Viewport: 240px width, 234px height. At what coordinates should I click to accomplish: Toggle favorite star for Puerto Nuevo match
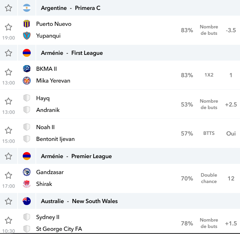click(x=8, y=27)
